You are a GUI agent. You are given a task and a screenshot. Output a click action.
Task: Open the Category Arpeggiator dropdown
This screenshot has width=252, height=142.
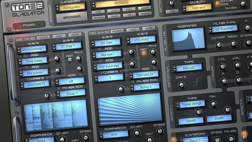70,8
